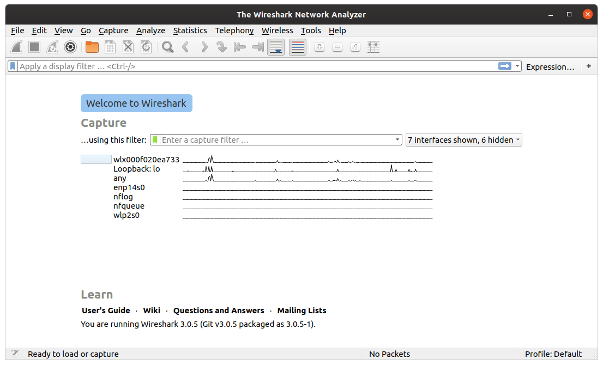Open the Telephony menu
This screenshot has height=365, width=603.
(234, 31)
